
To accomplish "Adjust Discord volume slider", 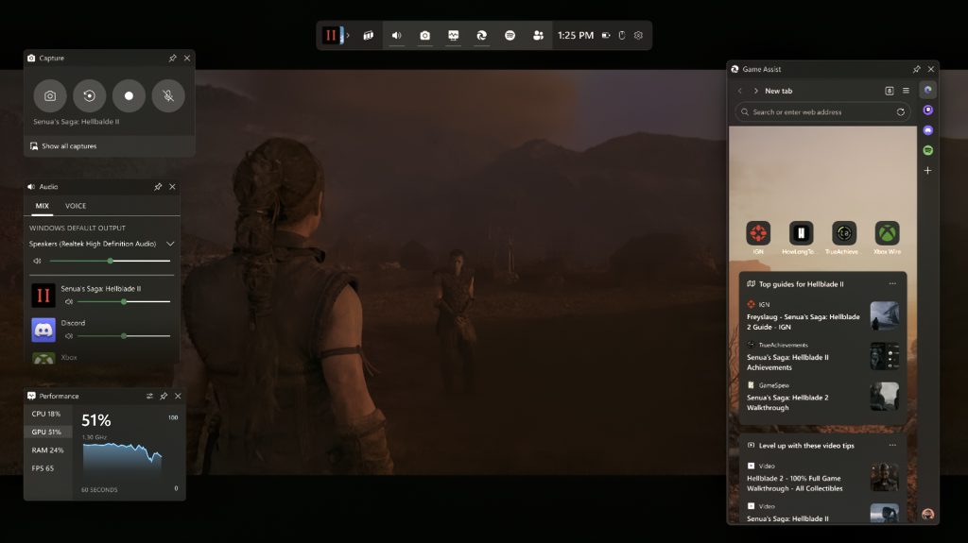I will [124, 336].
